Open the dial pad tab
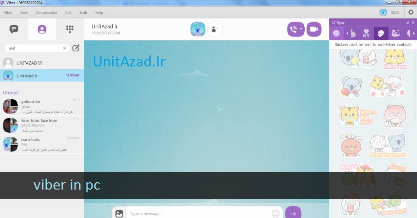Viewport: 417px width, 218px height. pos(70,29)
